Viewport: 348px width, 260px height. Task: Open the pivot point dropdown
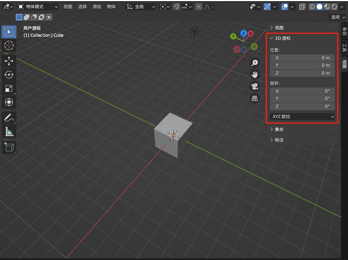point(164,7)
